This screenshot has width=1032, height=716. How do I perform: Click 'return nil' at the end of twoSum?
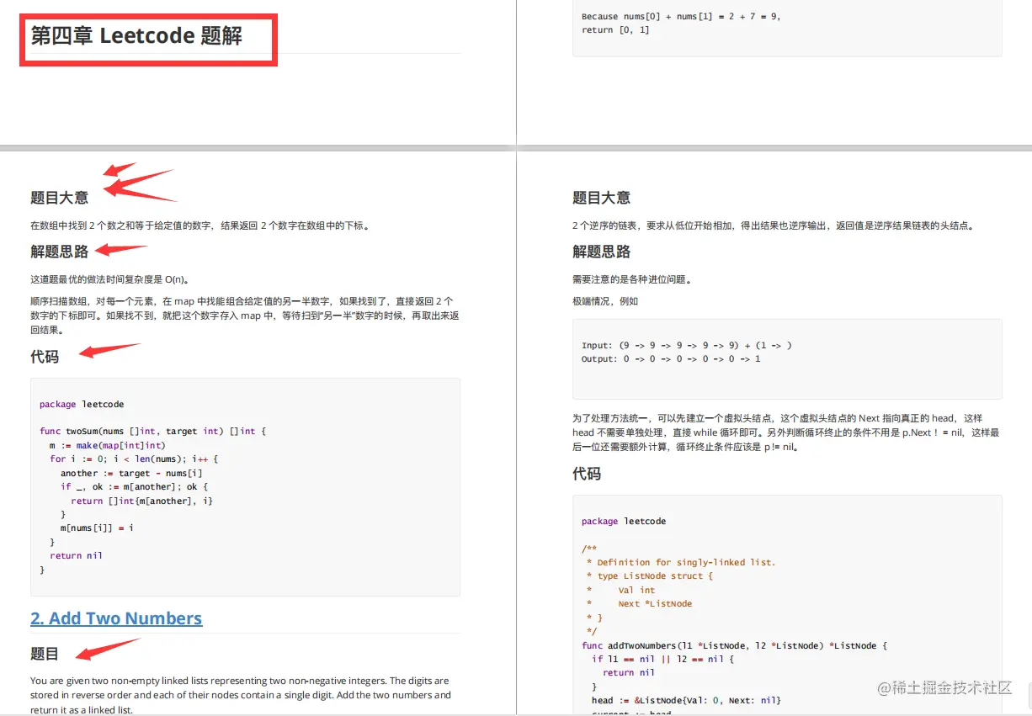tap(76, 555)
